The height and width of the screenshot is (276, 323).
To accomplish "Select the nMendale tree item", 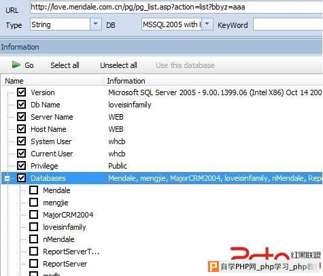I will pos(58,239).
